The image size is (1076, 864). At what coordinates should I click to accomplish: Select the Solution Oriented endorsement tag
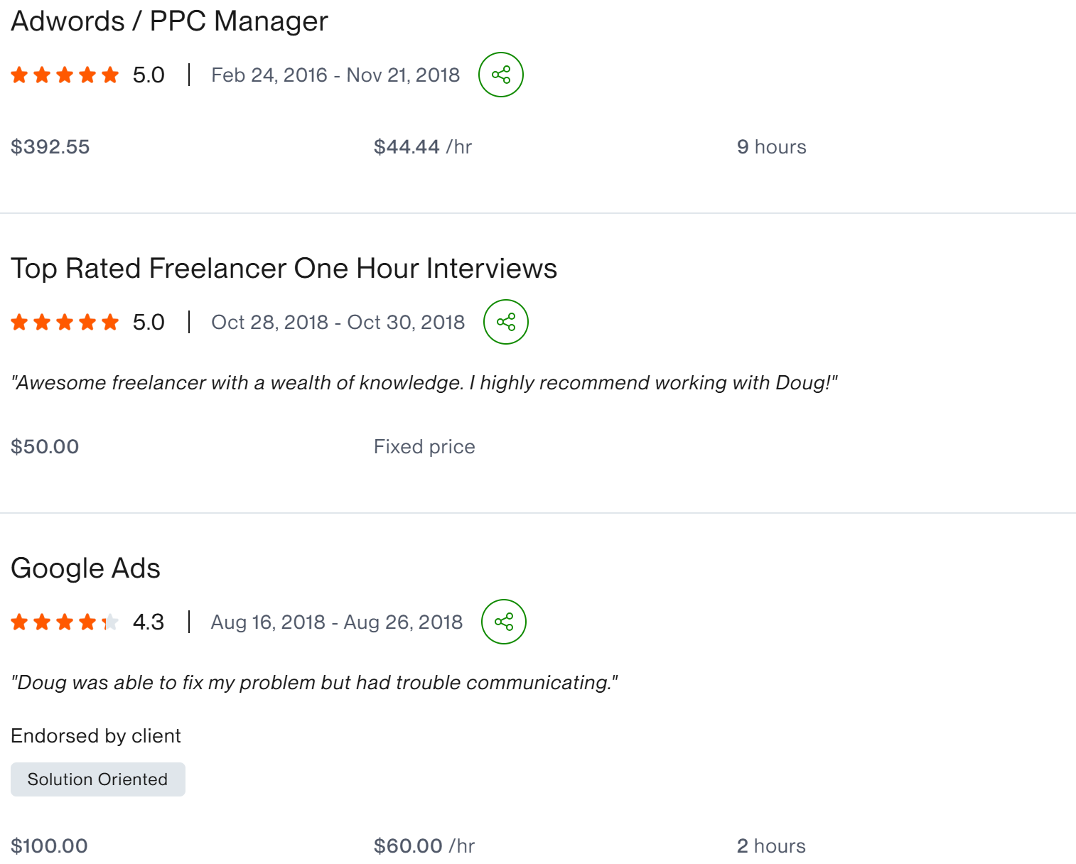[x=98, y=779]
